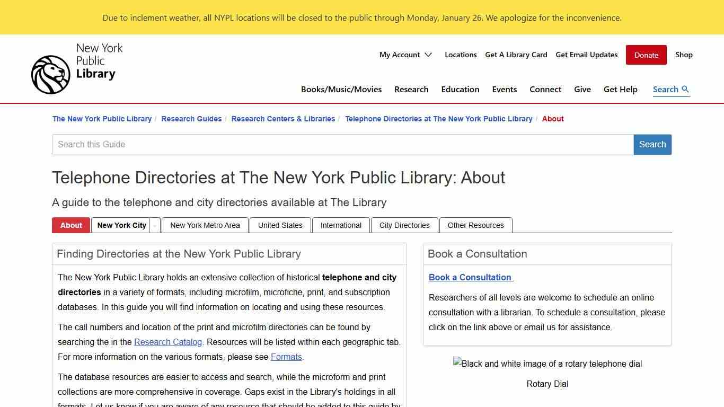Screen dimensions: 724x407
Task: Switch to the United States tab
Action: (x=280, y=225)
